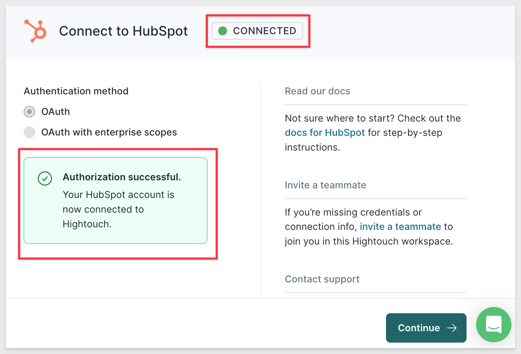Click the CONNECTED status badge
The image size is (521, 354).
click(258, 31)
